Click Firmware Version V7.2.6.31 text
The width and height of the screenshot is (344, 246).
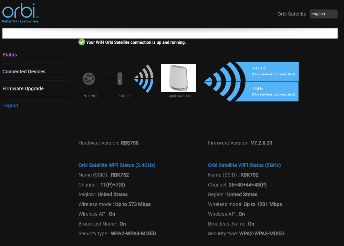(240, 143)
